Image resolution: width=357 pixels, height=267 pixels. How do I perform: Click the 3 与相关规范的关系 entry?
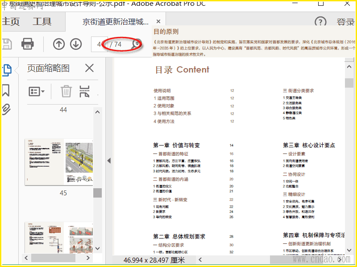pyautogui.click(x=172, y=113)
